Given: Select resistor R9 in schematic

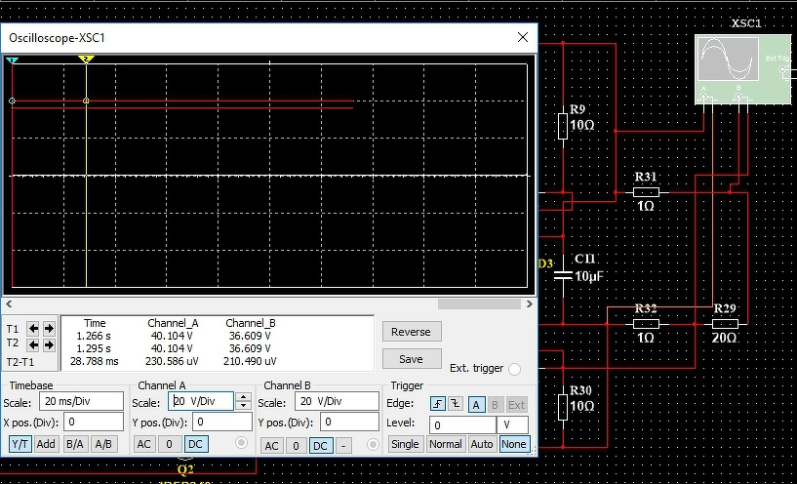Looking at the screenshot, I should pos(563,127).
